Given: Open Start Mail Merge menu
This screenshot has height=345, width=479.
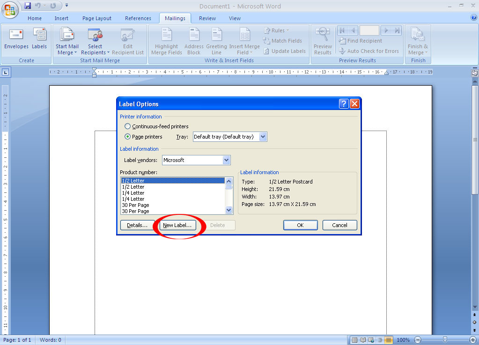Looking at the screenshot, I should click(67, 42).
